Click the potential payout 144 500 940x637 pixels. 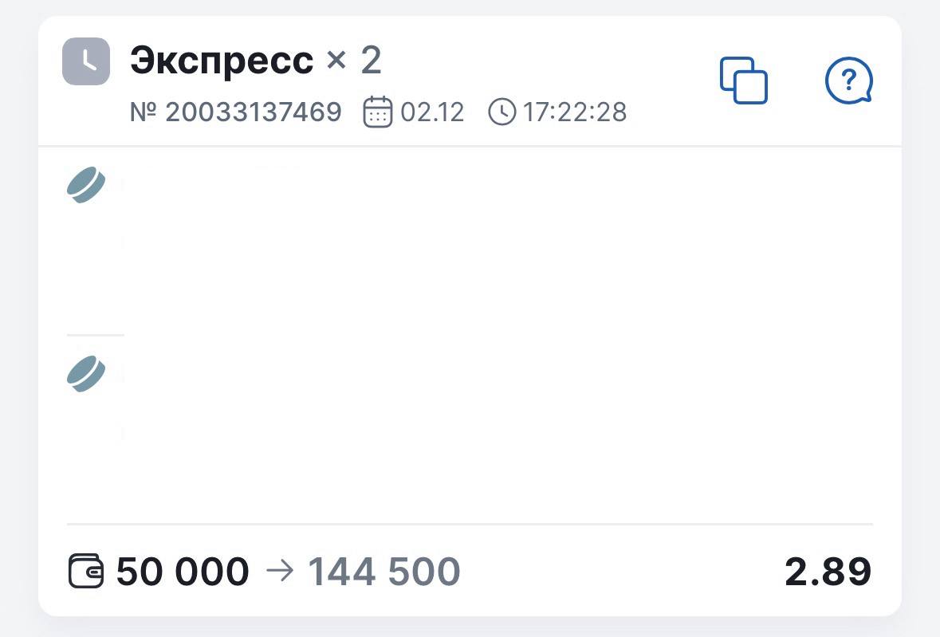(x=384, y=572)
